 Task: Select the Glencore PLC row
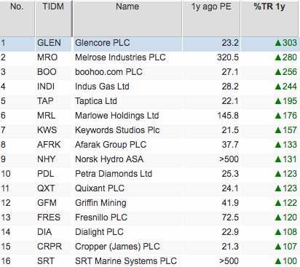click(x=150, y=44)
